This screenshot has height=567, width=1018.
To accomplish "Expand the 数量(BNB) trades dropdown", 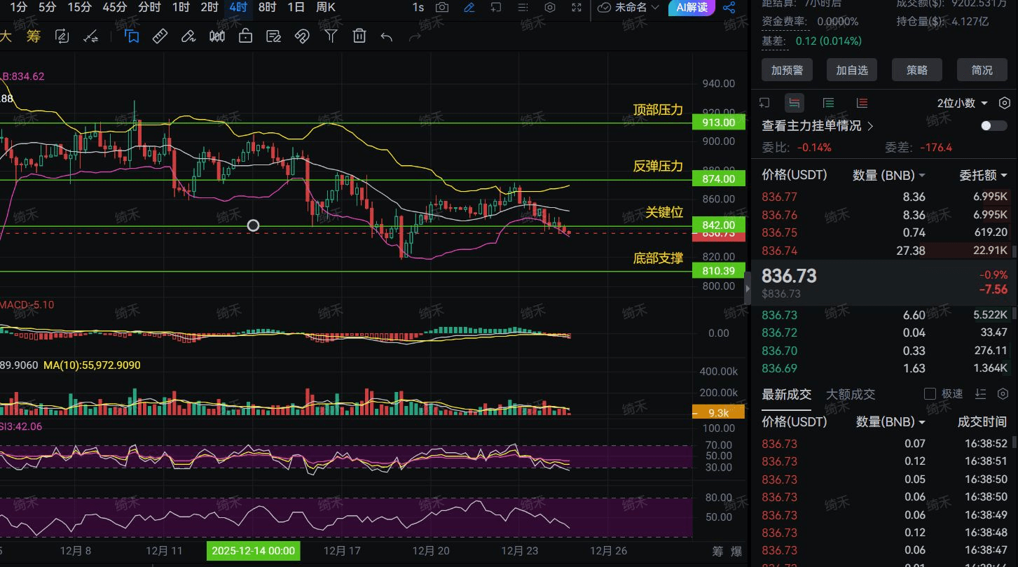I will coord(890,422).
